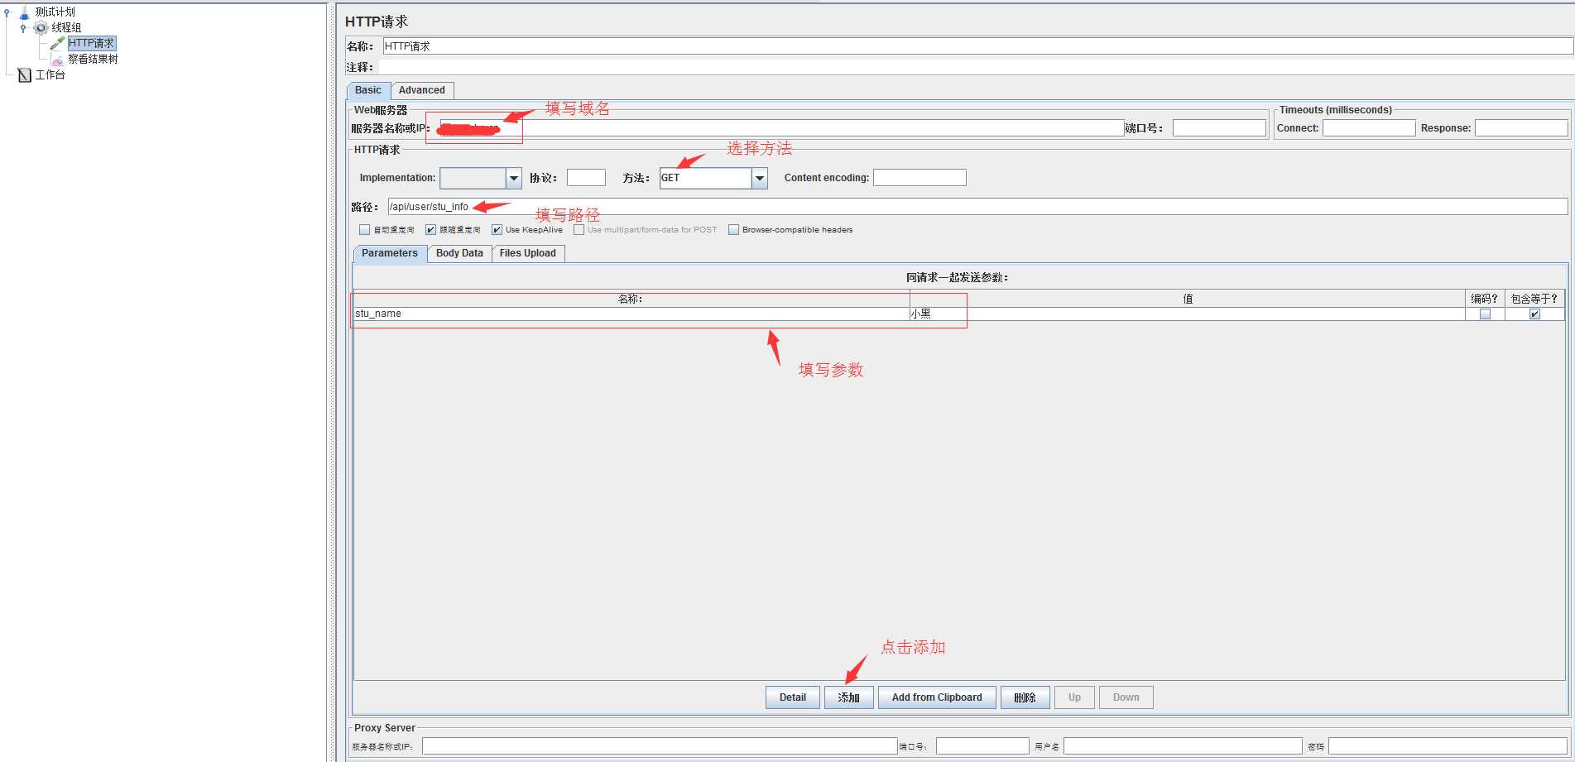Click the 路径 field with /api/user/stu_info

coord(977,207)
